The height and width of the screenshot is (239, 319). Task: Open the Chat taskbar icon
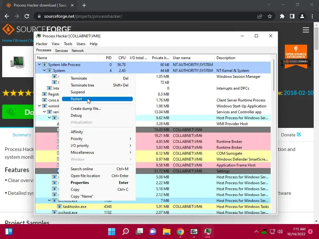coord(153,232)
